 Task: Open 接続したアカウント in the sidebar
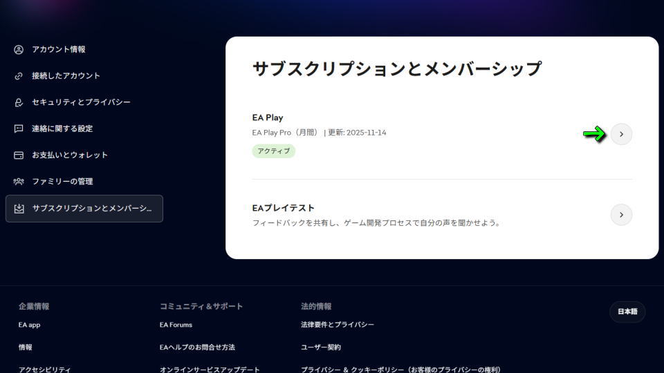pyautogui.click(x=66, y=76)
